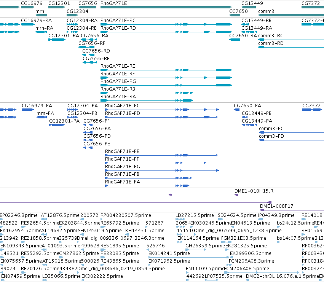The width and height of the screenshot is (324, 282).
Task: Click transcript CG13449-RB label
Action: click(257, 21)
